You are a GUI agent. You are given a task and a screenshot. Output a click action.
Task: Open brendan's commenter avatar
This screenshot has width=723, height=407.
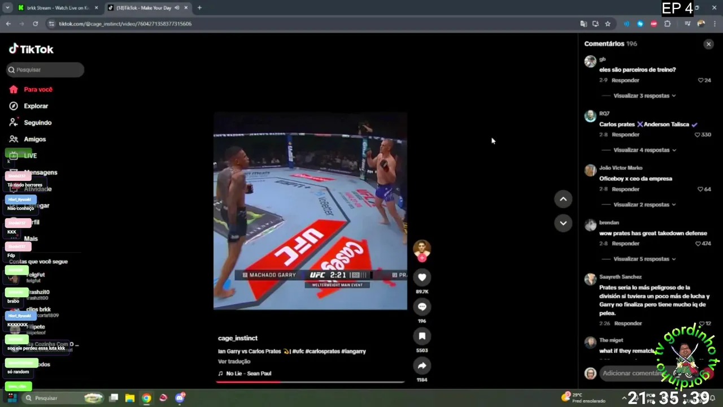[590, 225]
